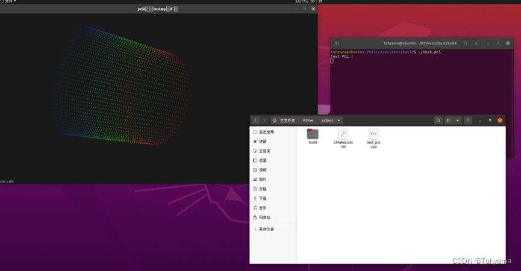
Task: Close the file manager window
Action: [x=500, y=120]
